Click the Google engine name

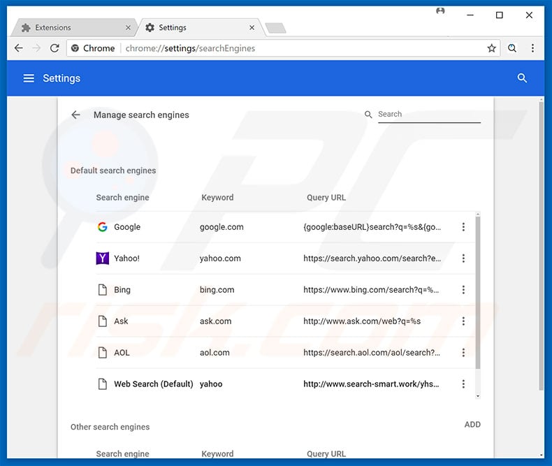coord(127,227)
